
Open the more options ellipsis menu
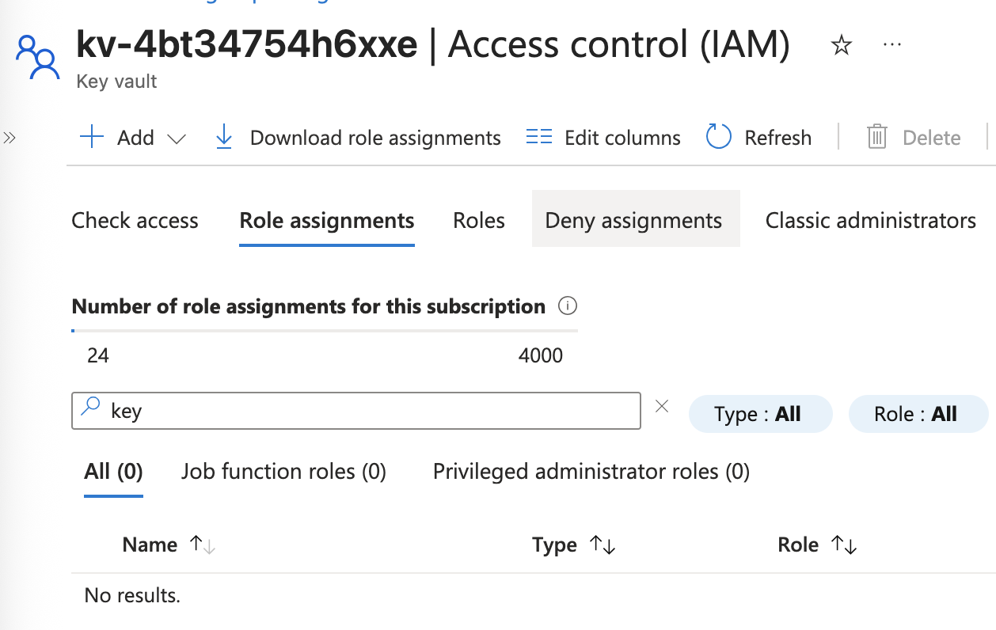pos(892,46)
